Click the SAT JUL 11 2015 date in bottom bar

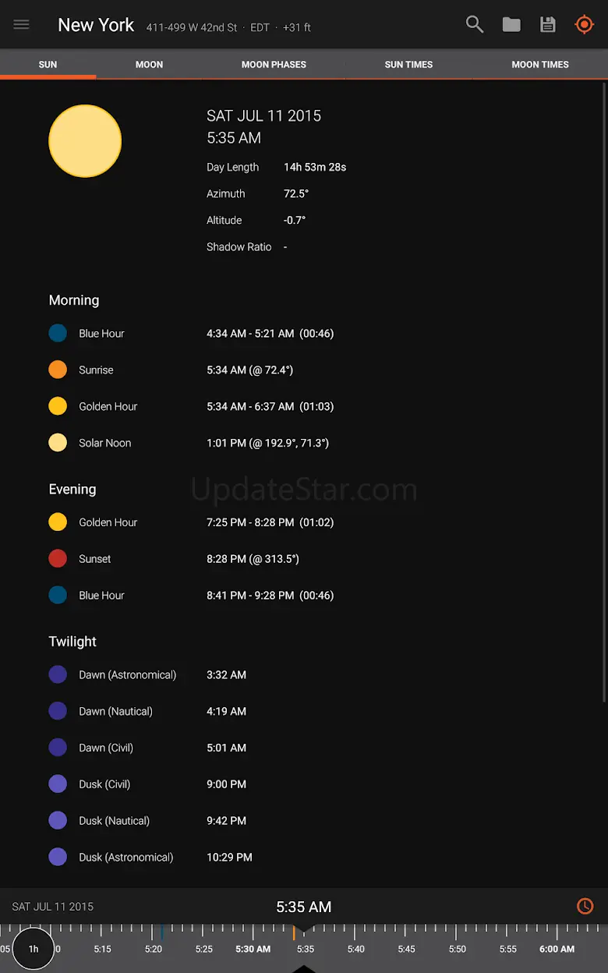pyautogui.click(x=53, y=907)
